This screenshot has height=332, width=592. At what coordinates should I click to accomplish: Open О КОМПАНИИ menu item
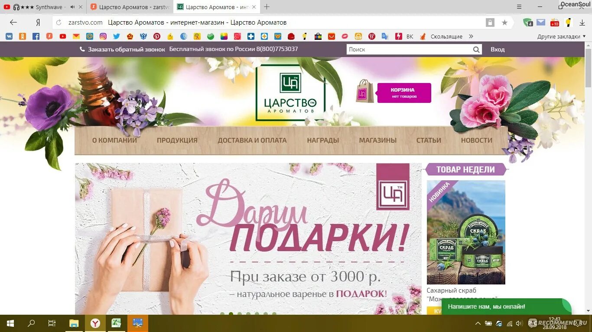point(114,140)
